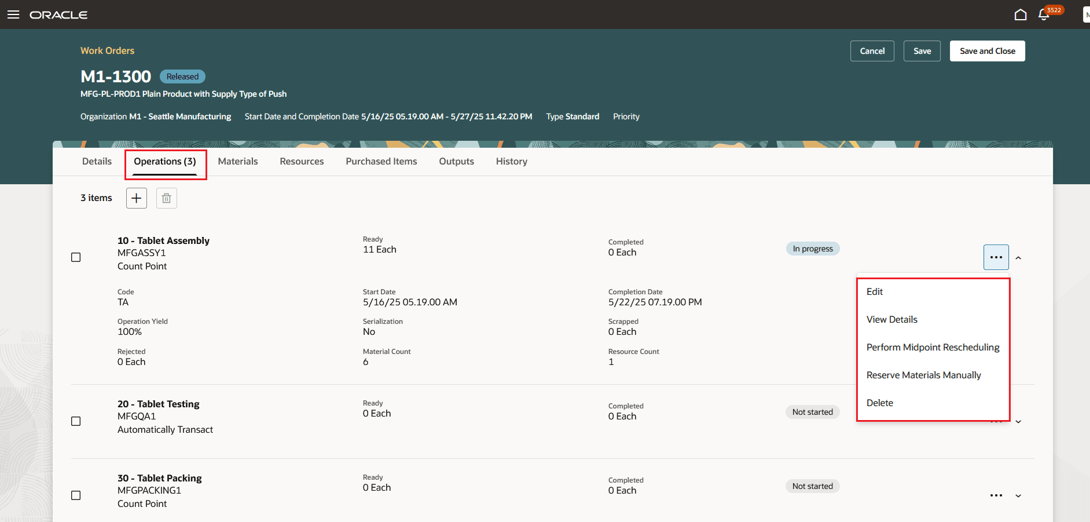Open the Materials tab
1090x522 pixels.
pyautogui.click(x=238, y=162)
